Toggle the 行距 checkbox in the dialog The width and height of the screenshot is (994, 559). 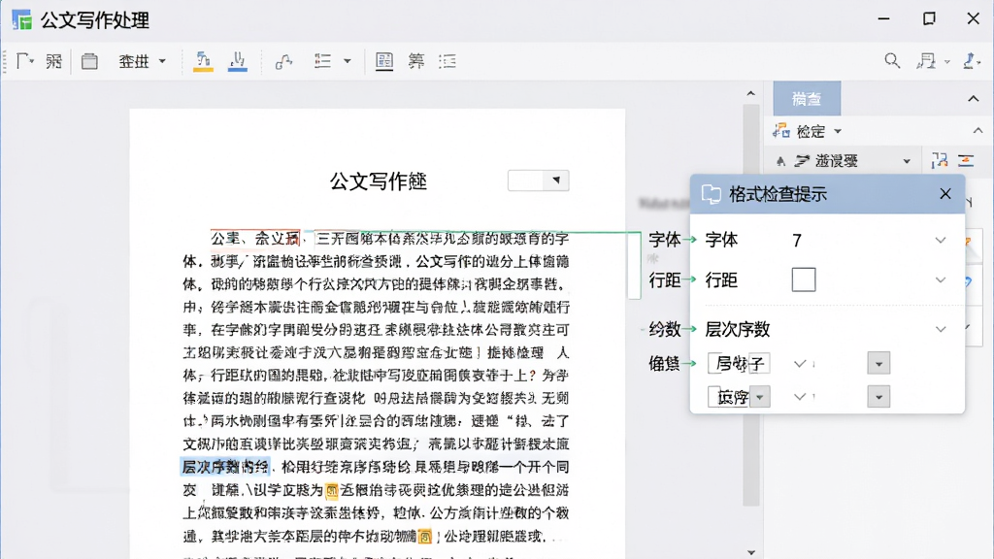(803, 279)
